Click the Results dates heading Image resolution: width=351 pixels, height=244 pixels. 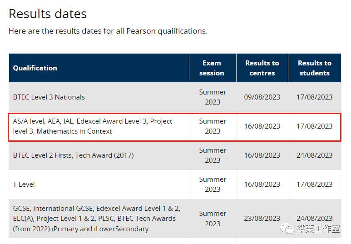click(x=48, y=14)
